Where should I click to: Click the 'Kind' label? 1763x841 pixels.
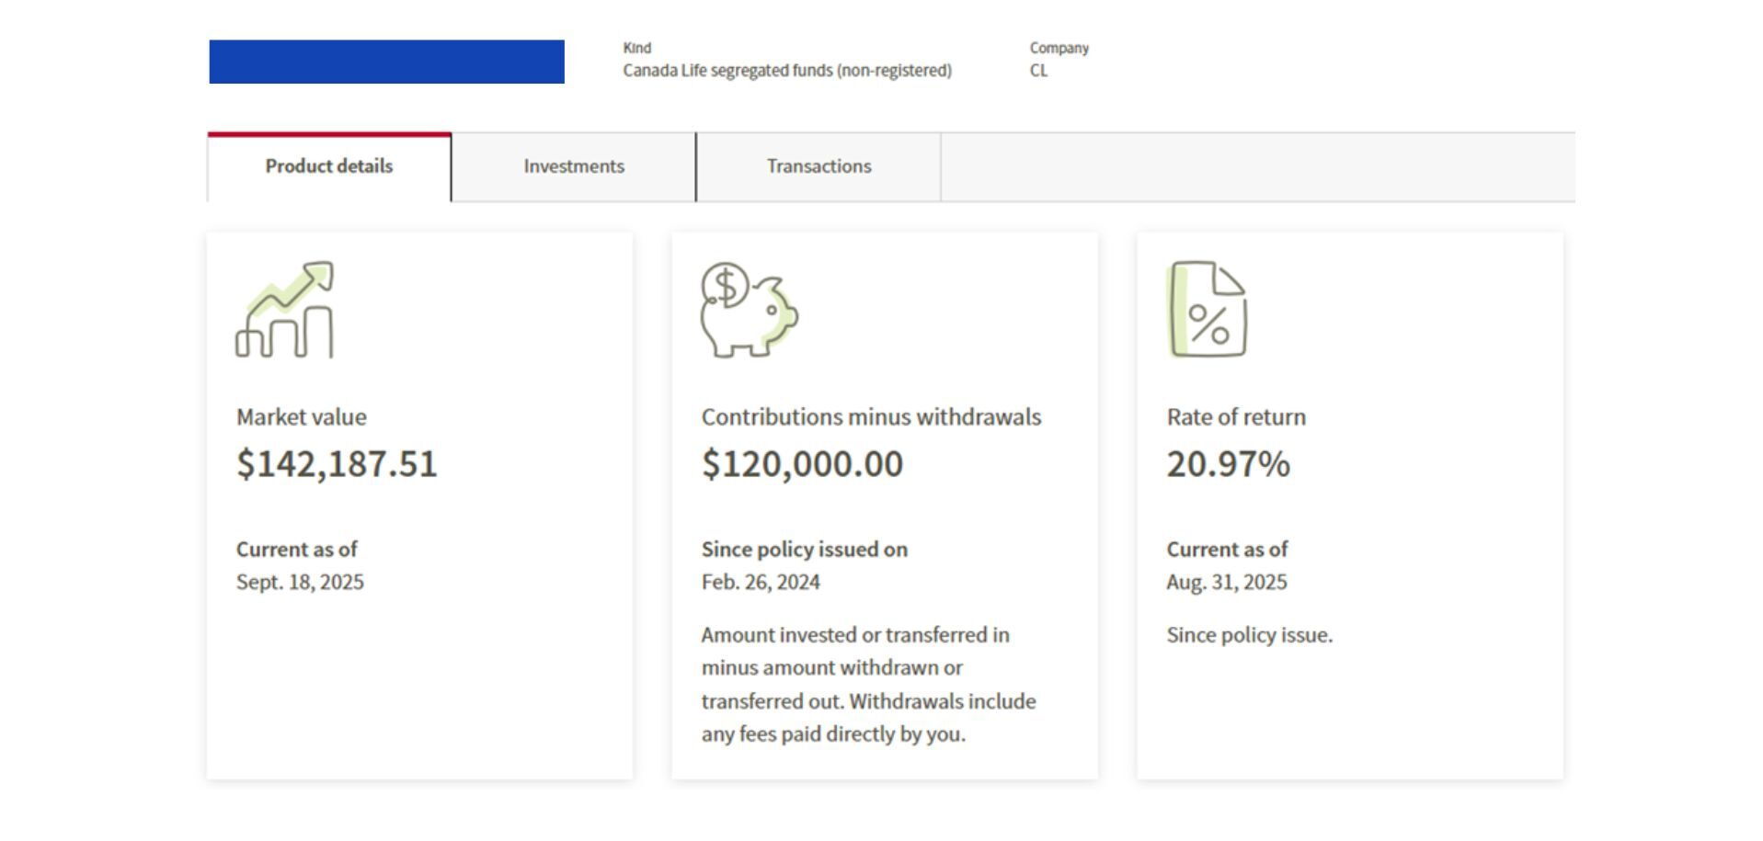[x=636, y=48]
